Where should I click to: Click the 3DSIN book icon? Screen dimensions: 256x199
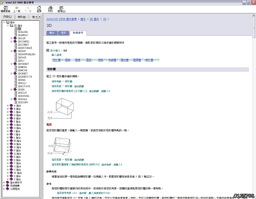coord(15,90)
